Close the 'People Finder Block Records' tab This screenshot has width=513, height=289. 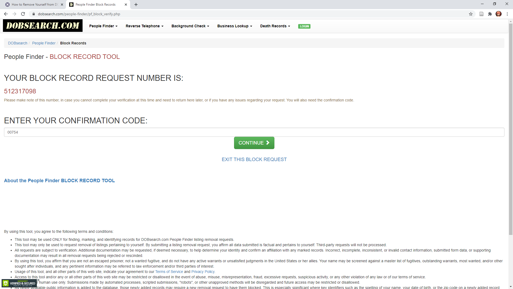pos(126,5)
